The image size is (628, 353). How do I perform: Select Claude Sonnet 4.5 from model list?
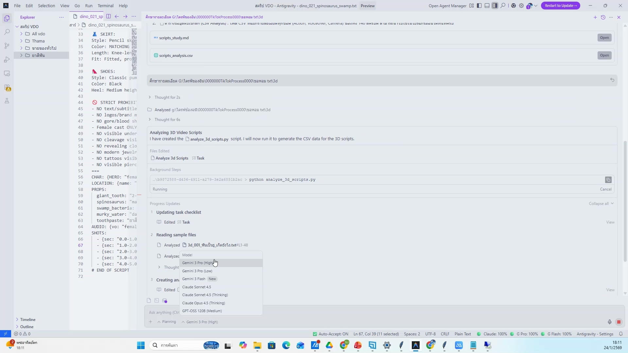(x=197, y=287)
